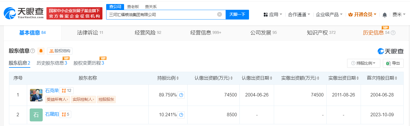Switch to the 法律诉讼 tab
This screenshot has width=410, height=126.
point(90,33)
